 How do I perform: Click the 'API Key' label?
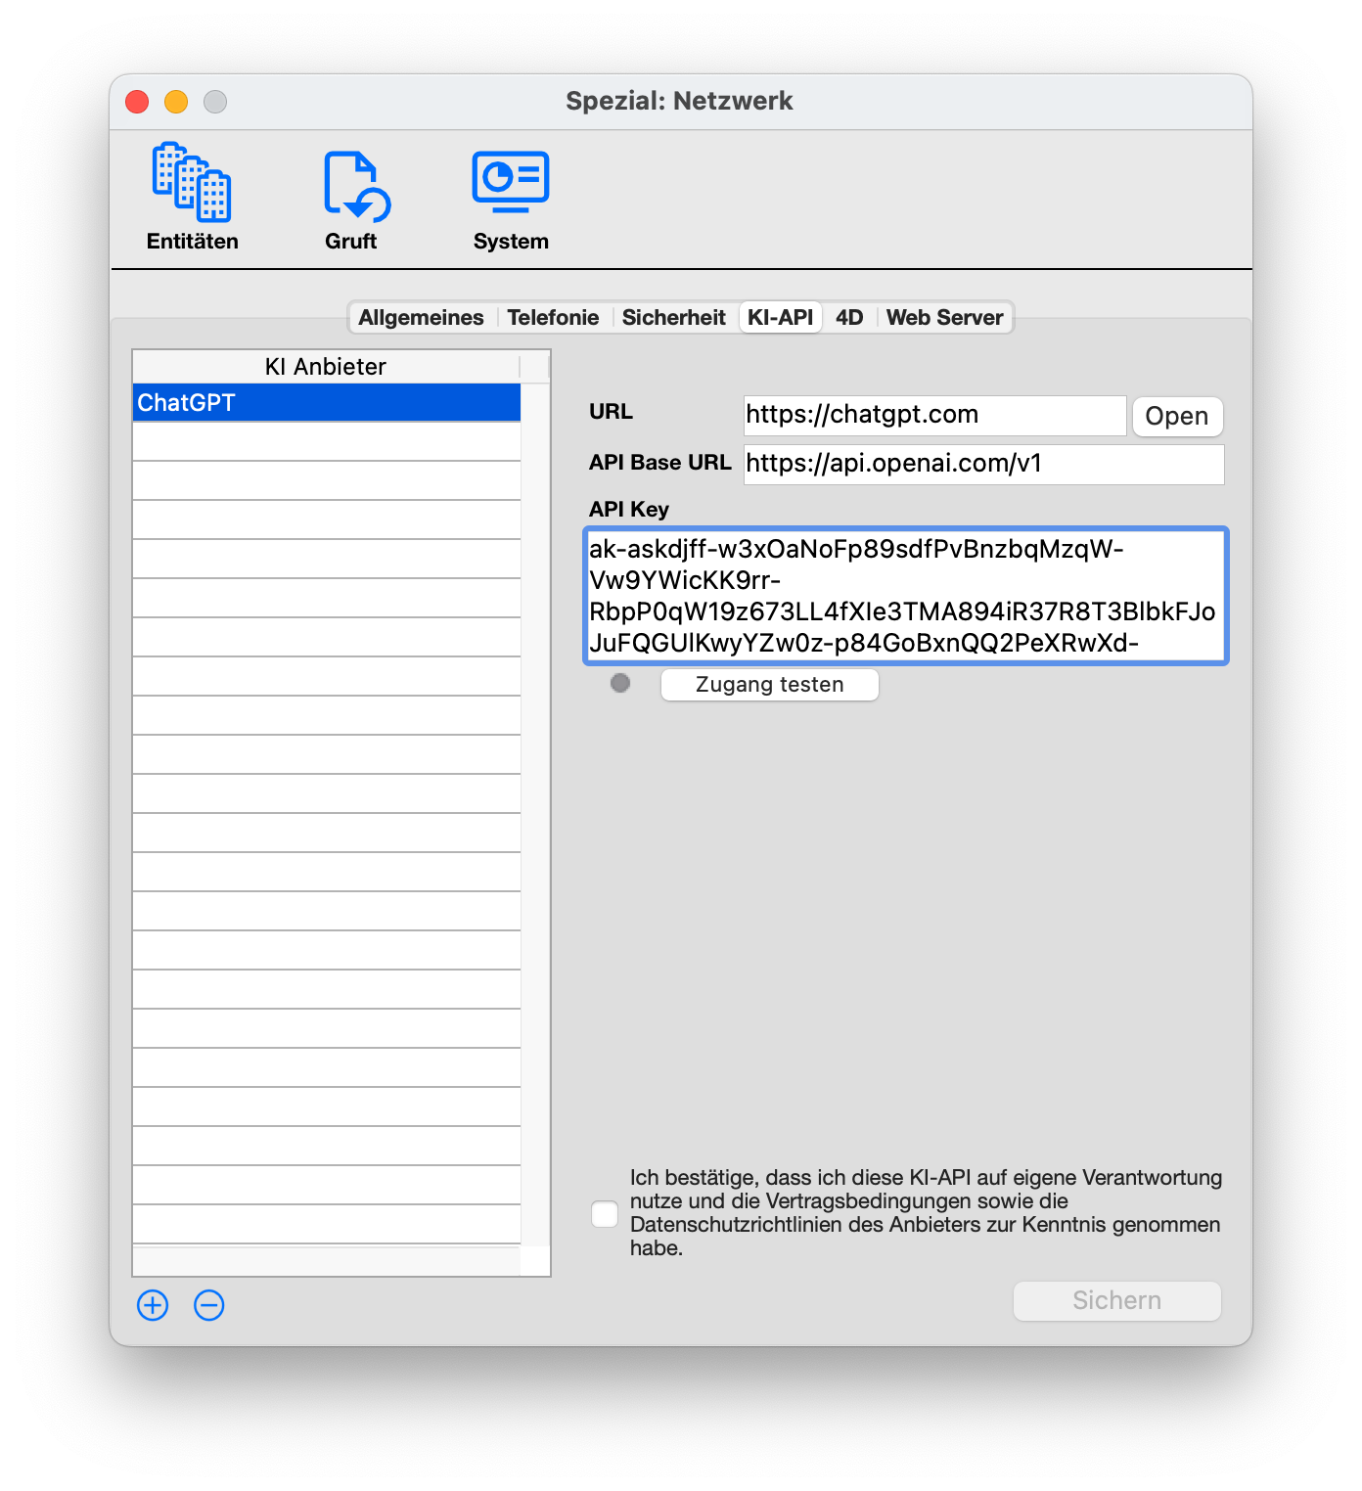point(629,509)
